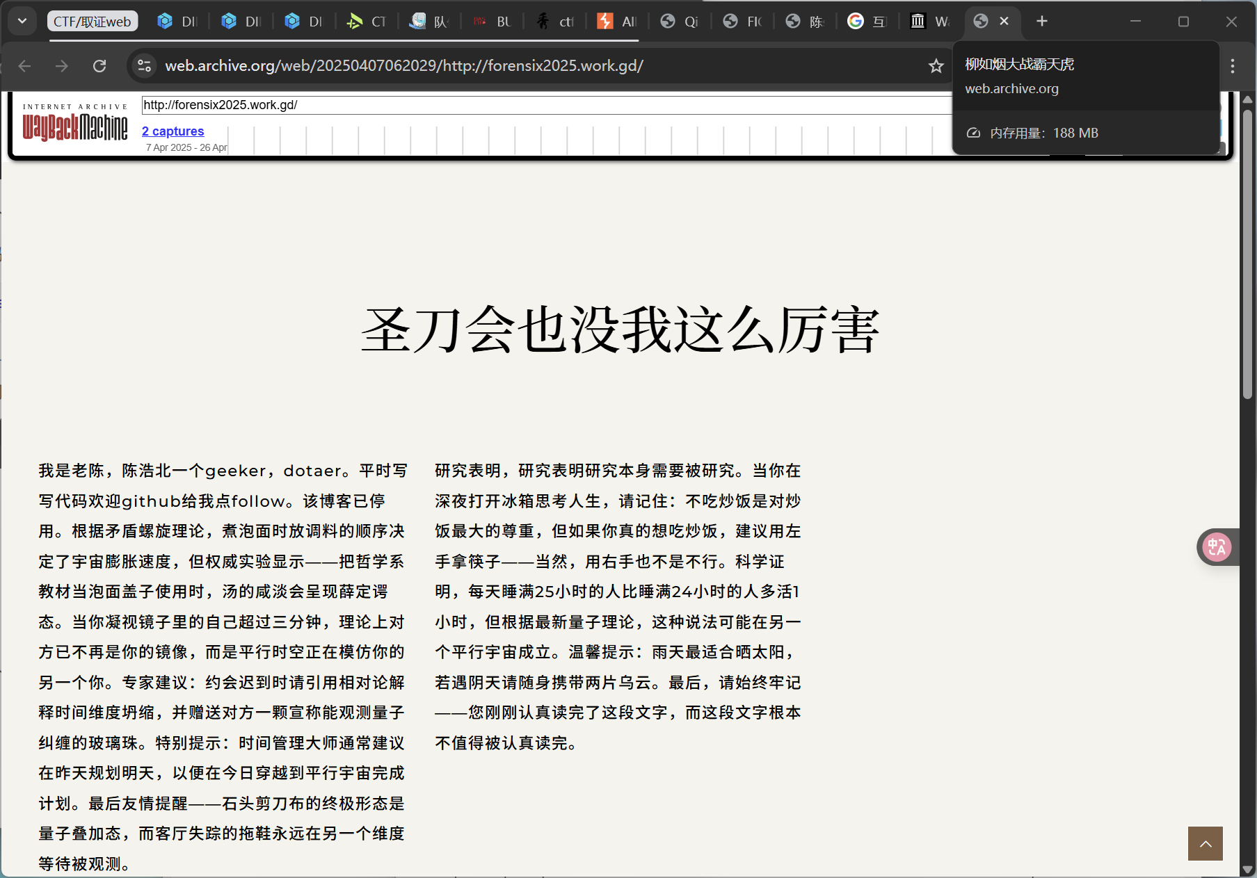The width and height of the screenshot is (1257, 878).
Task: Switch to the Wayback Machine W tab
Action: click(929, 22)
